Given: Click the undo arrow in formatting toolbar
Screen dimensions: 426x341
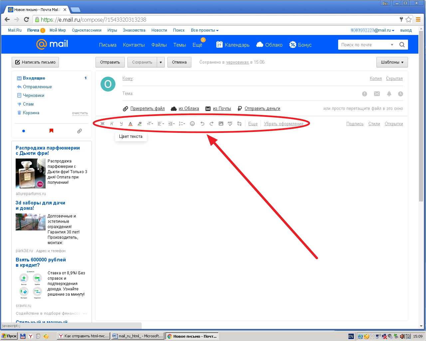Looking at the screenshot, I should click(x=202, y=124).
